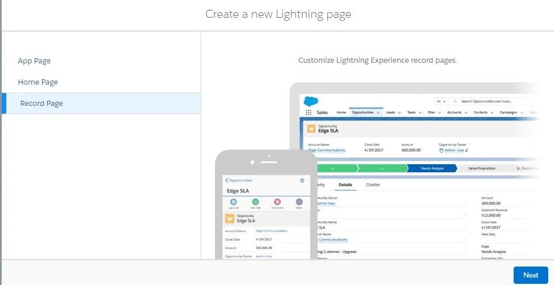Click the Search Opportunities input field
Screen dimensions: 554x285
click(x=493, y=101)
